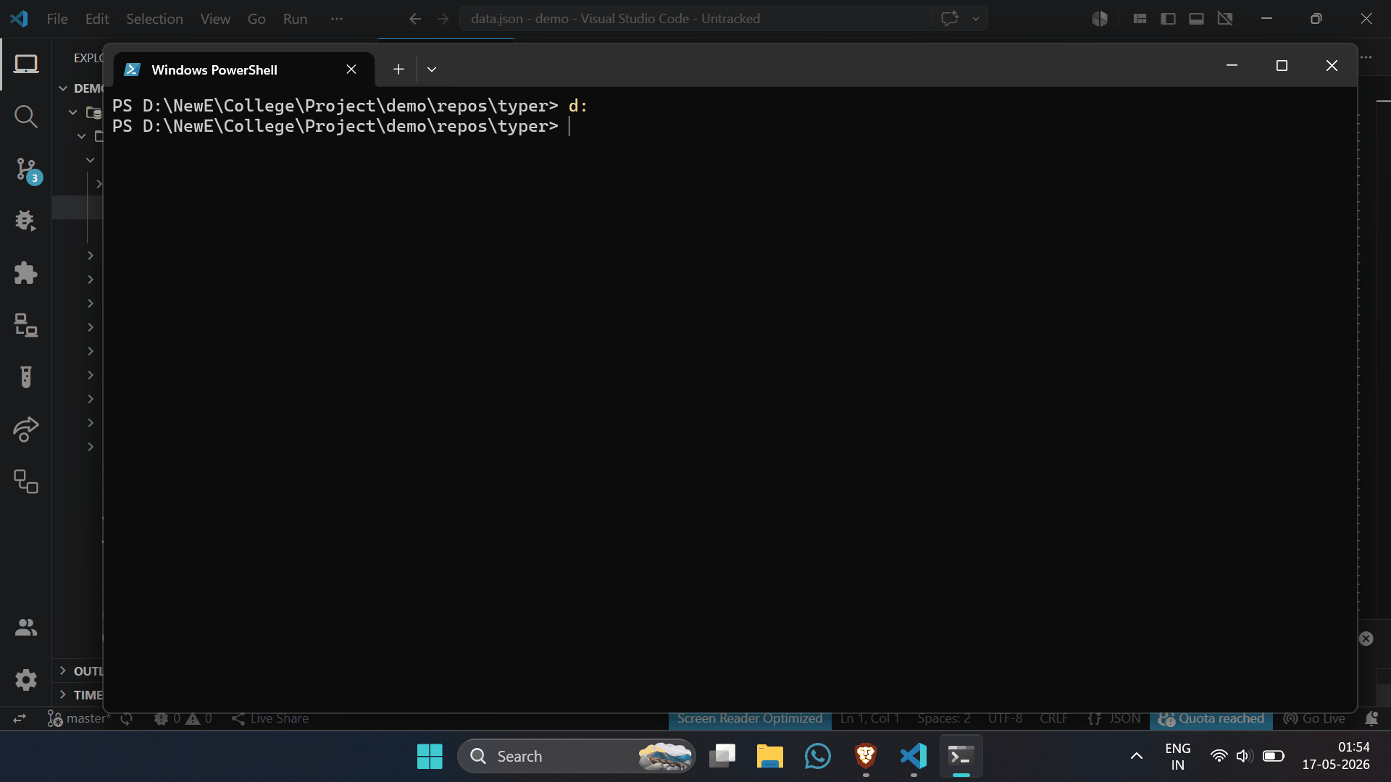Synchronize changes from the status bar
This screenshot has height=782, width=1391.
pos(127,718)
